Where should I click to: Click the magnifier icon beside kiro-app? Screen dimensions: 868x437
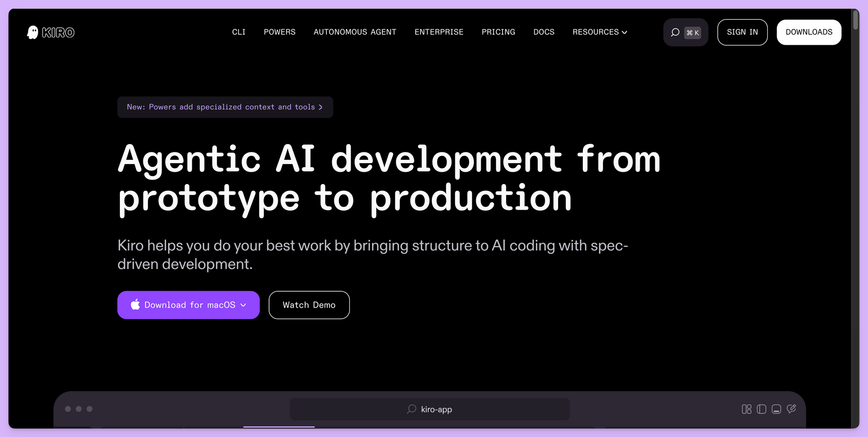[x=411, y=409]
